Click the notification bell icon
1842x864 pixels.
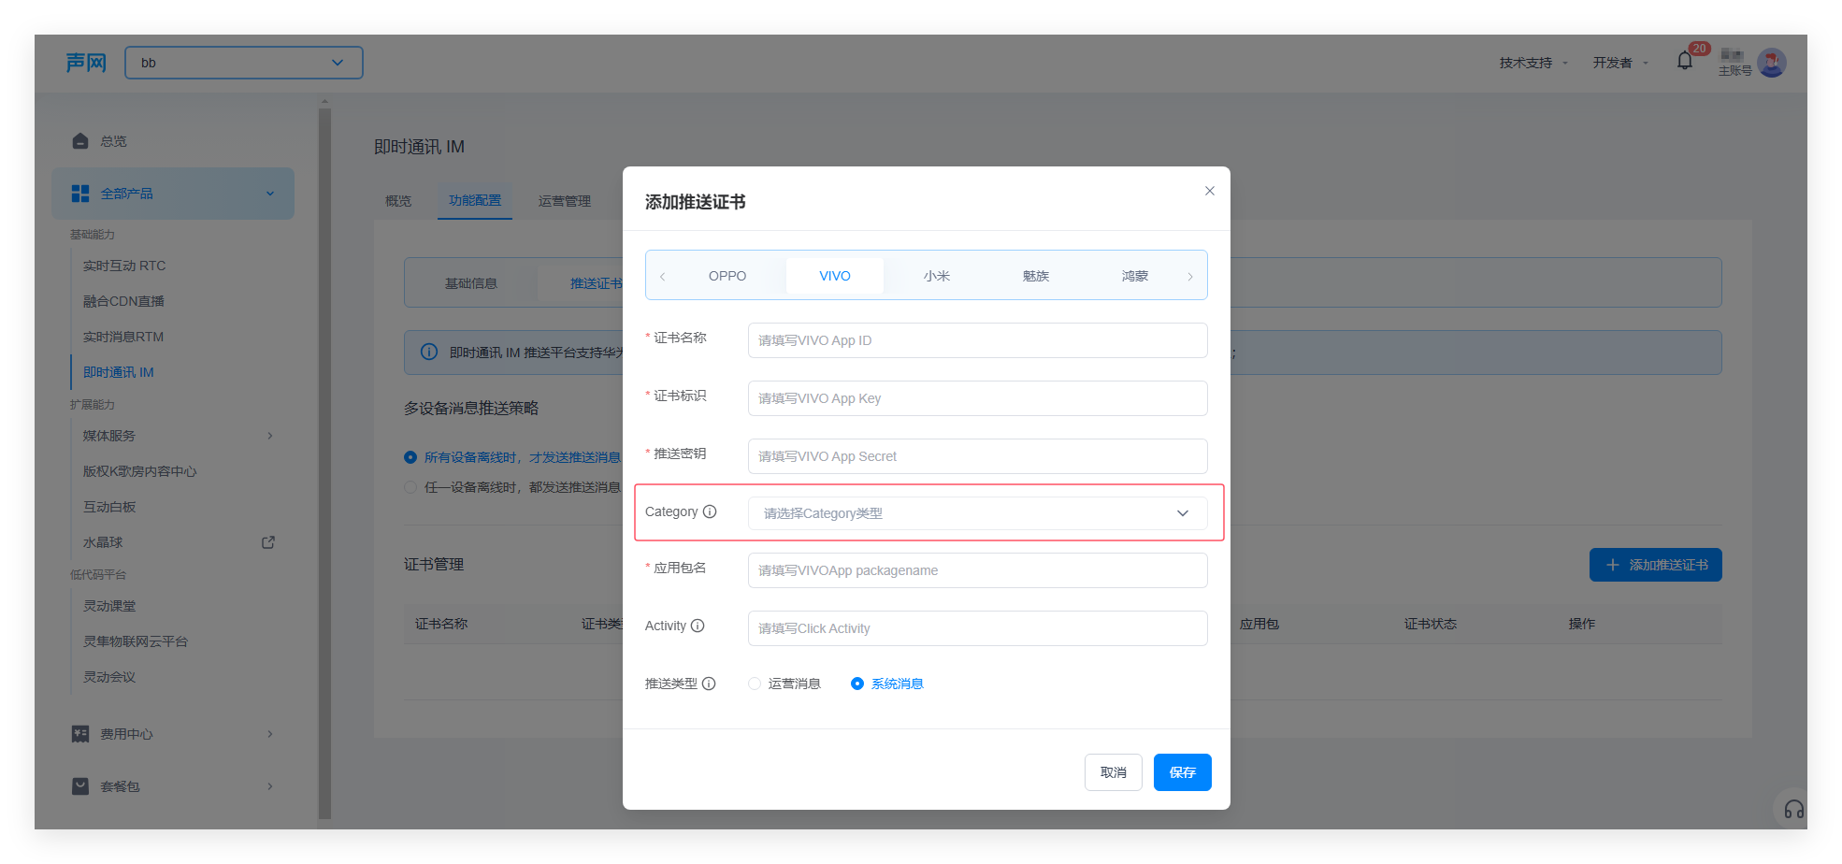click(1684, 62)
